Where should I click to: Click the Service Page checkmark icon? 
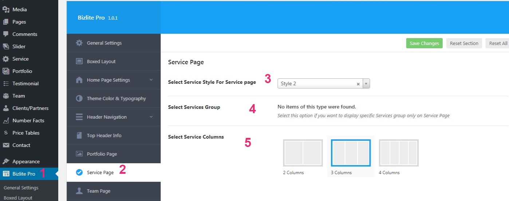pyautogui.click(x=79, y=172)
